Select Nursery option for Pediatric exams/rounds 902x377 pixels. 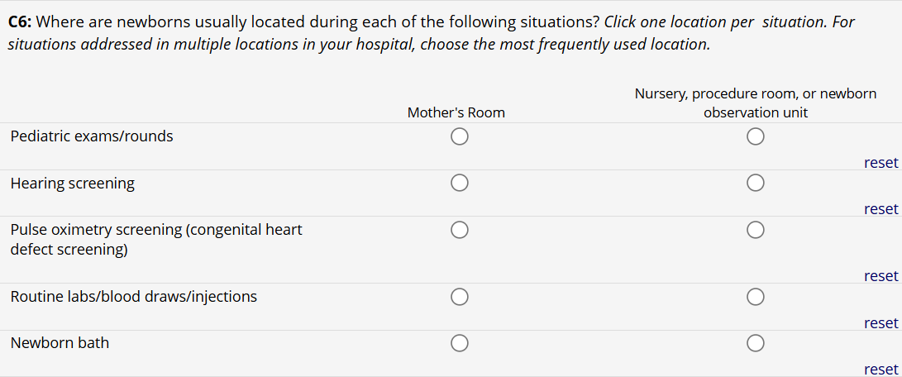(x=755, y=137)
